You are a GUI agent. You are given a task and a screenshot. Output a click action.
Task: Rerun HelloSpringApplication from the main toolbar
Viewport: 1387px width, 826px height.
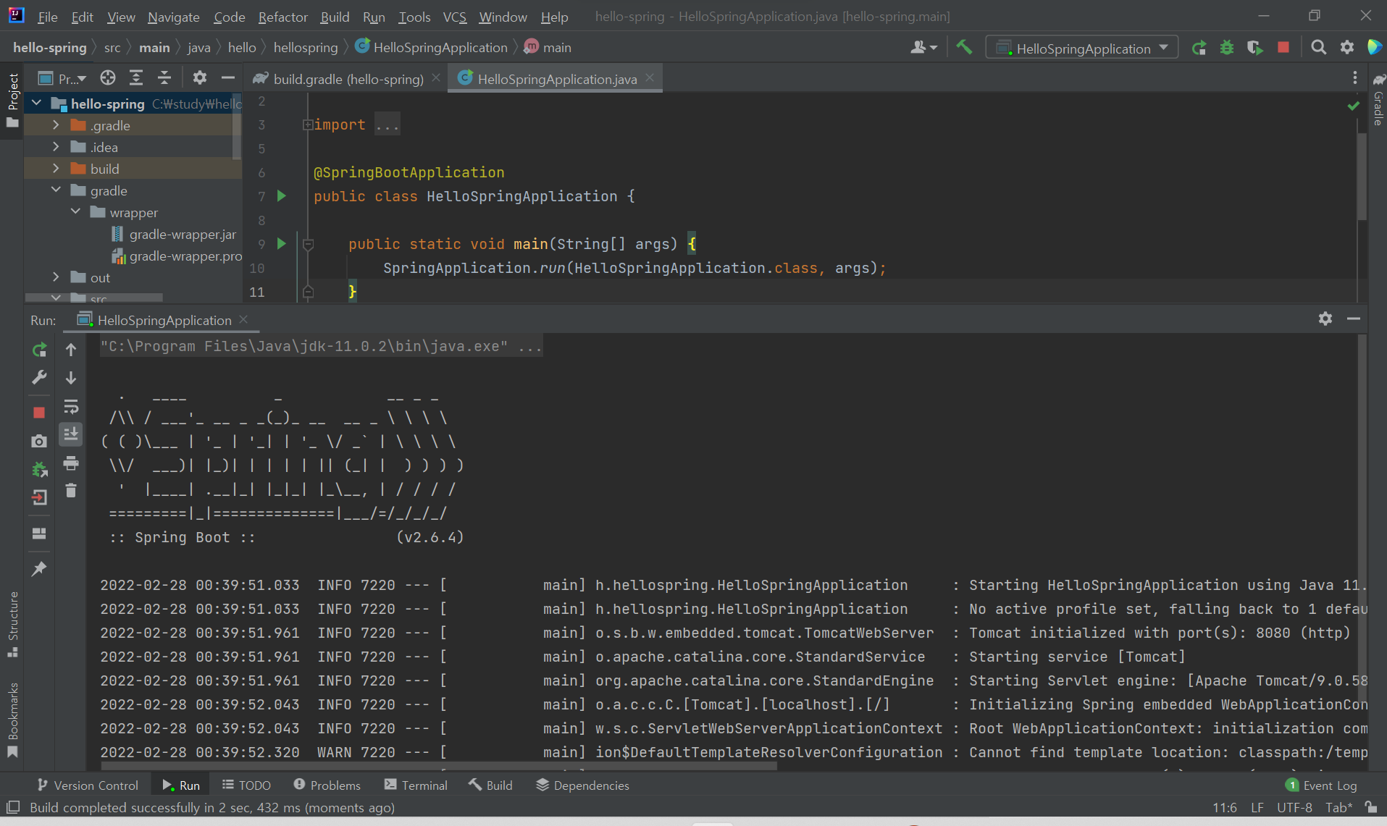[1199, 48]
